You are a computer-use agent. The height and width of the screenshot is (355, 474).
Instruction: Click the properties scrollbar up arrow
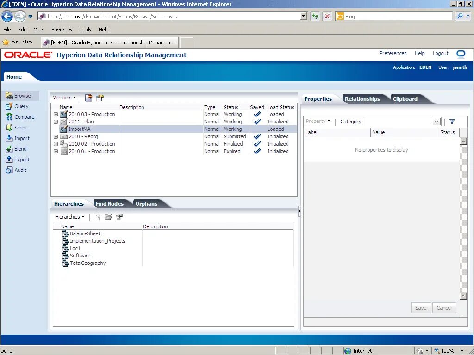click(463, 141)
